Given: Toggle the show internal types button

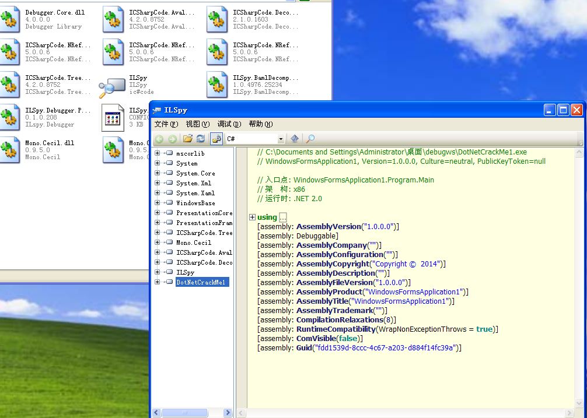Looking at the screenshot, I should click(x=216, y=139).
